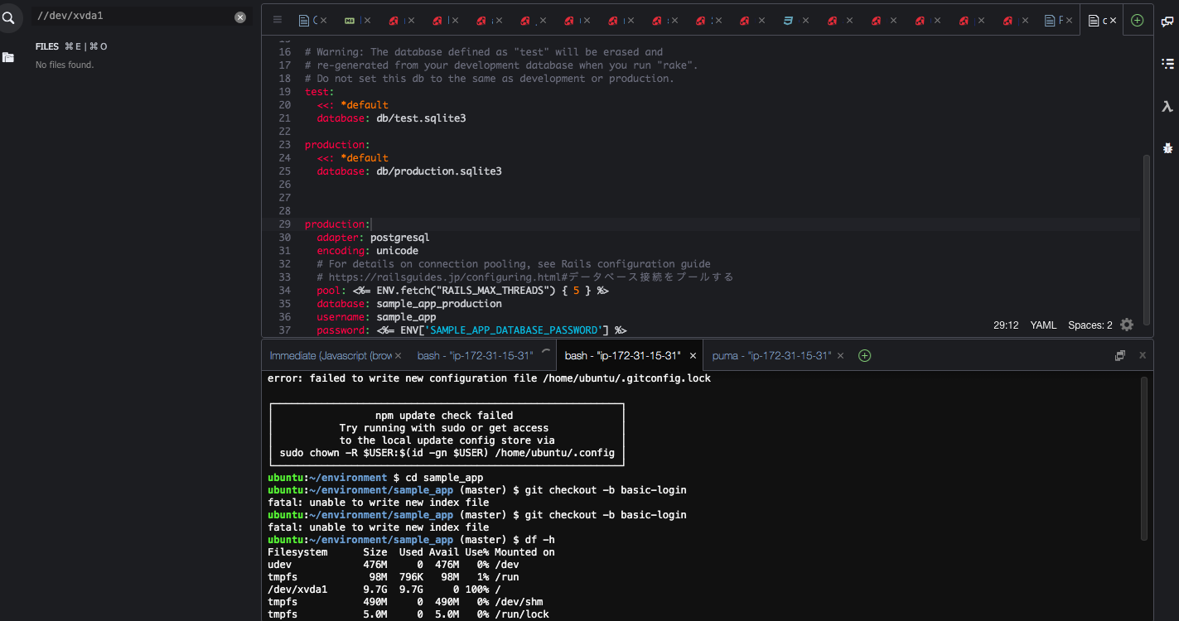Image resolution: width=1179 pixels, height=621 pixels.
Task: Open the Environment file tree icon
Action: pyautogui.click(x=8, y=57)
